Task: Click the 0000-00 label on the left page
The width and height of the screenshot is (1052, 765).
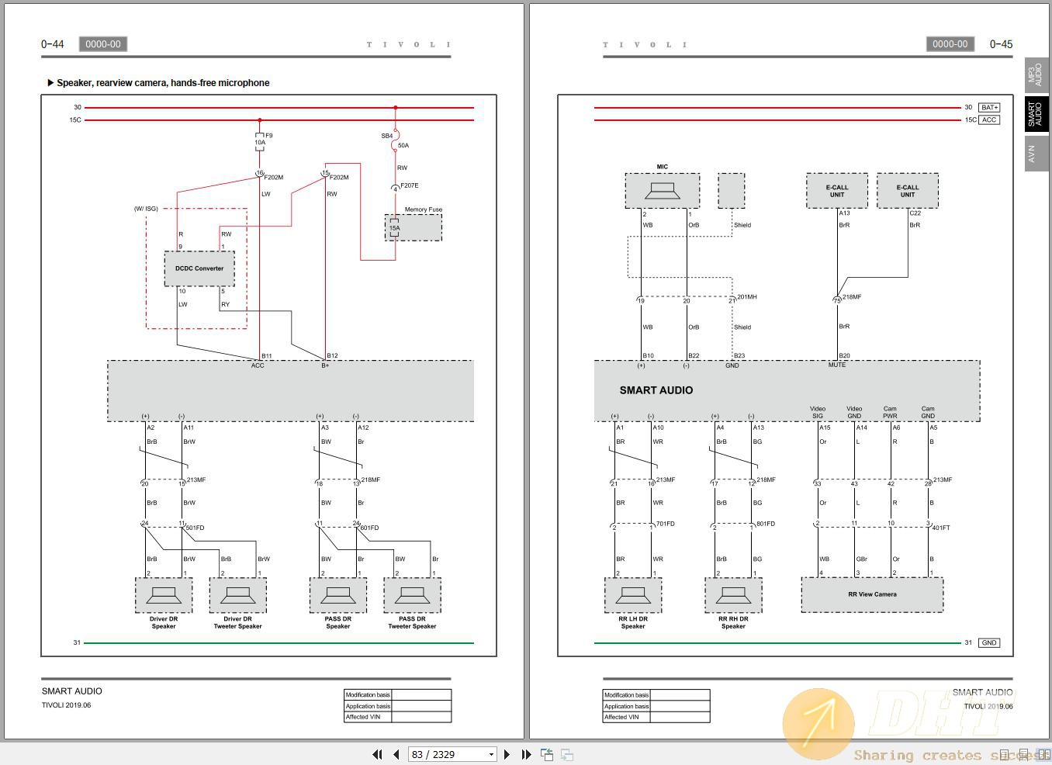Action: point(103,44)
